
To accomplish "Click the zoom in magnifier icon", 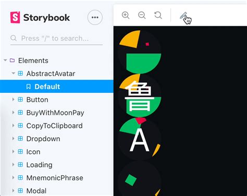I will (x=126, y=15).
